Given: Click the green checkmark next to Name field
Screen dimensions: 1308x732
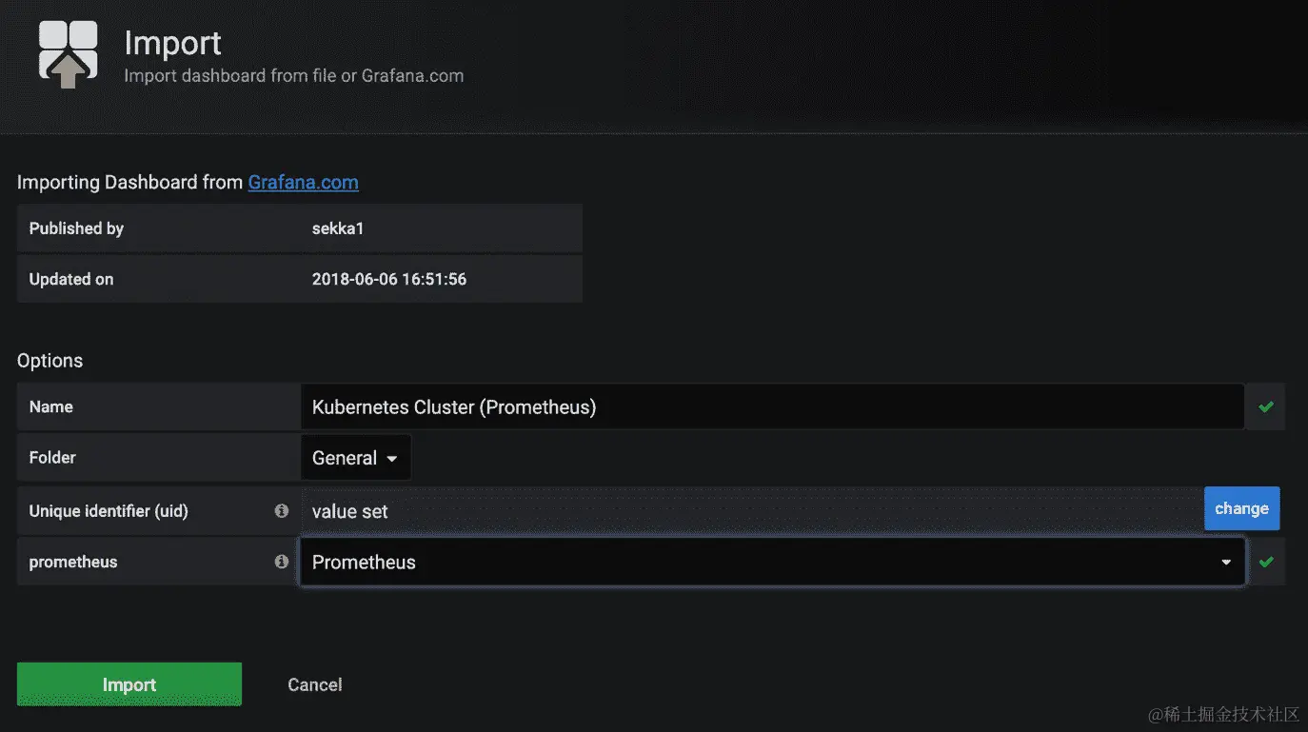Looking at the screenshot, I should (x=1265, y=406).
